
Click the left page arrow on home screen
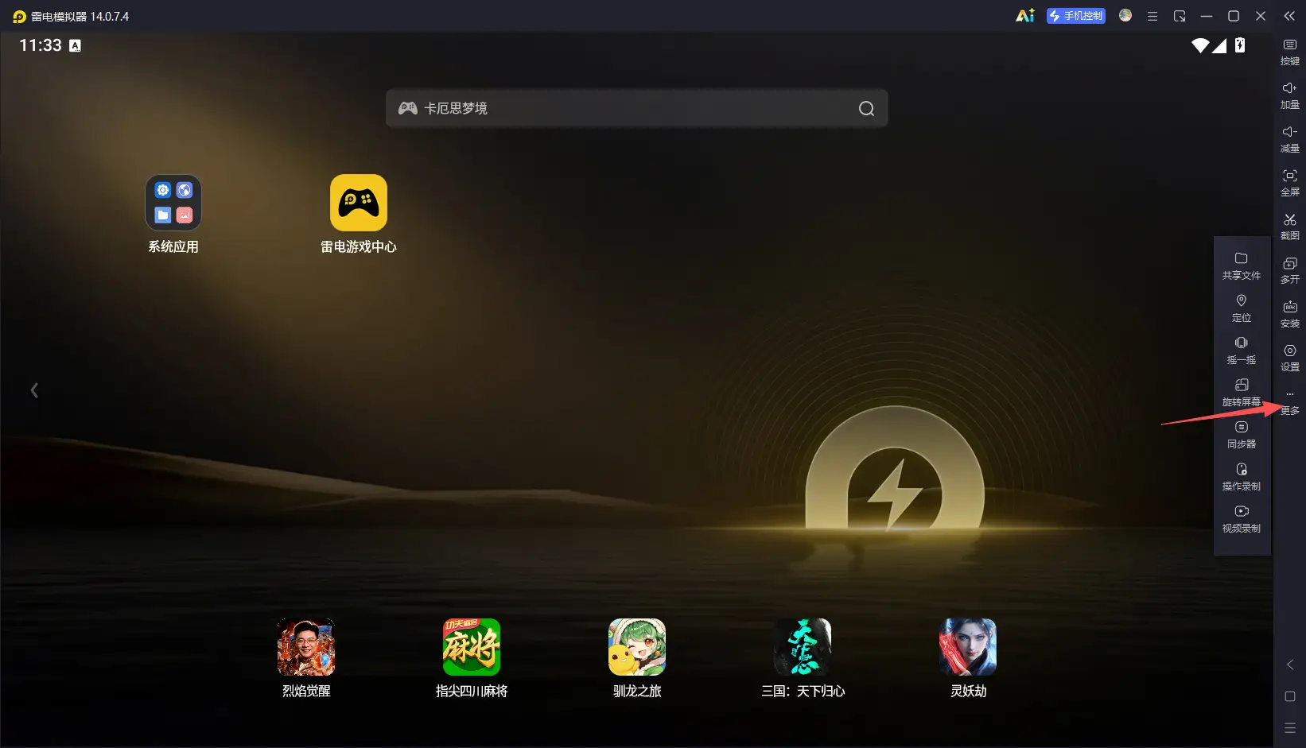point(34,390)
